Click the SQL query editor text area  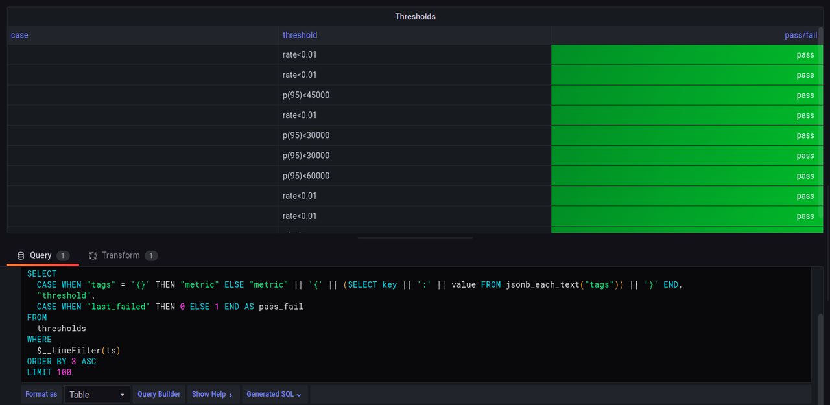click(416, 324)
